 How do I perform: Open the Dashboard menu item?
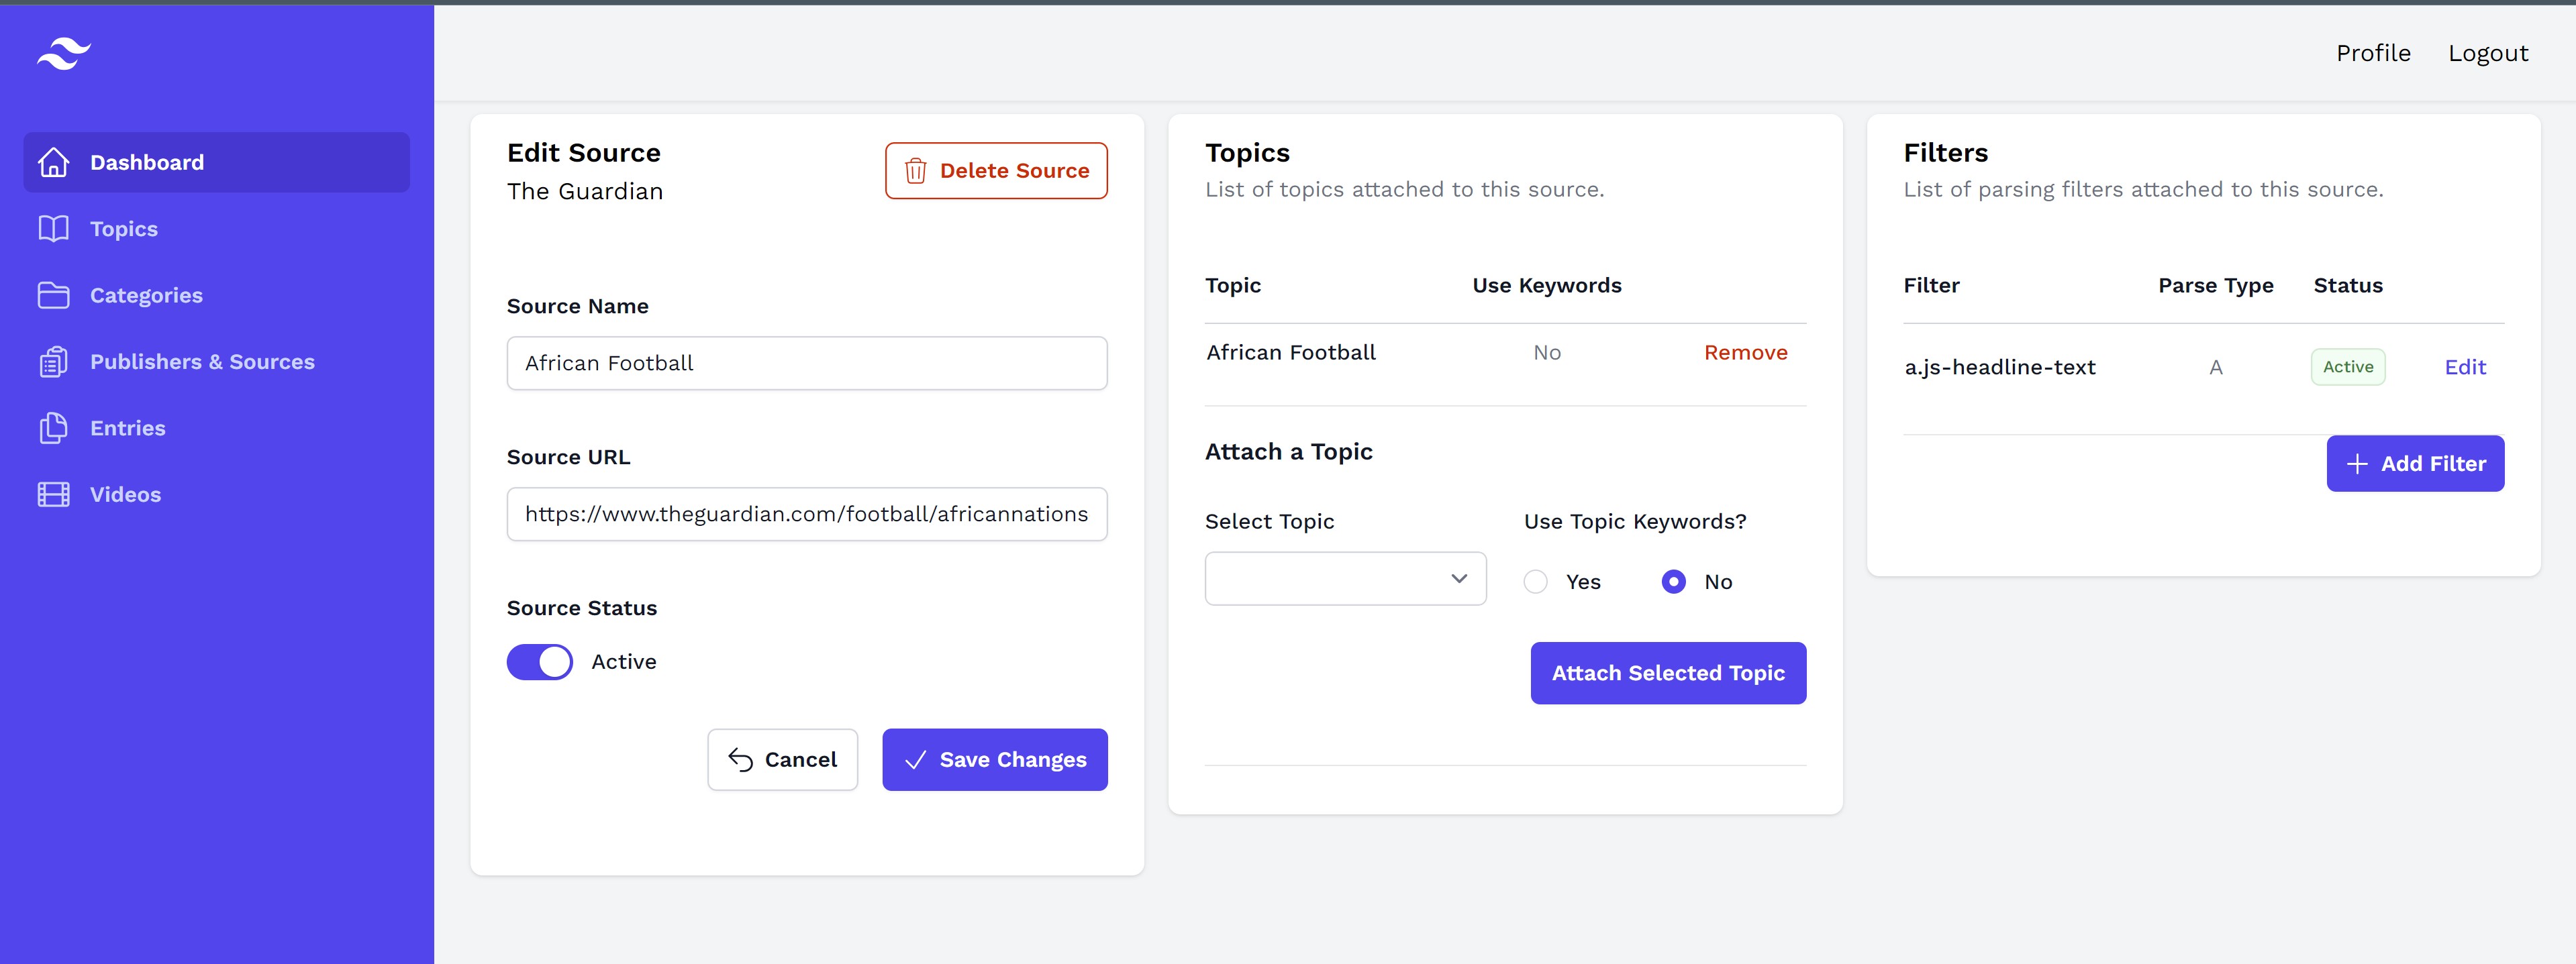(217, 162)
